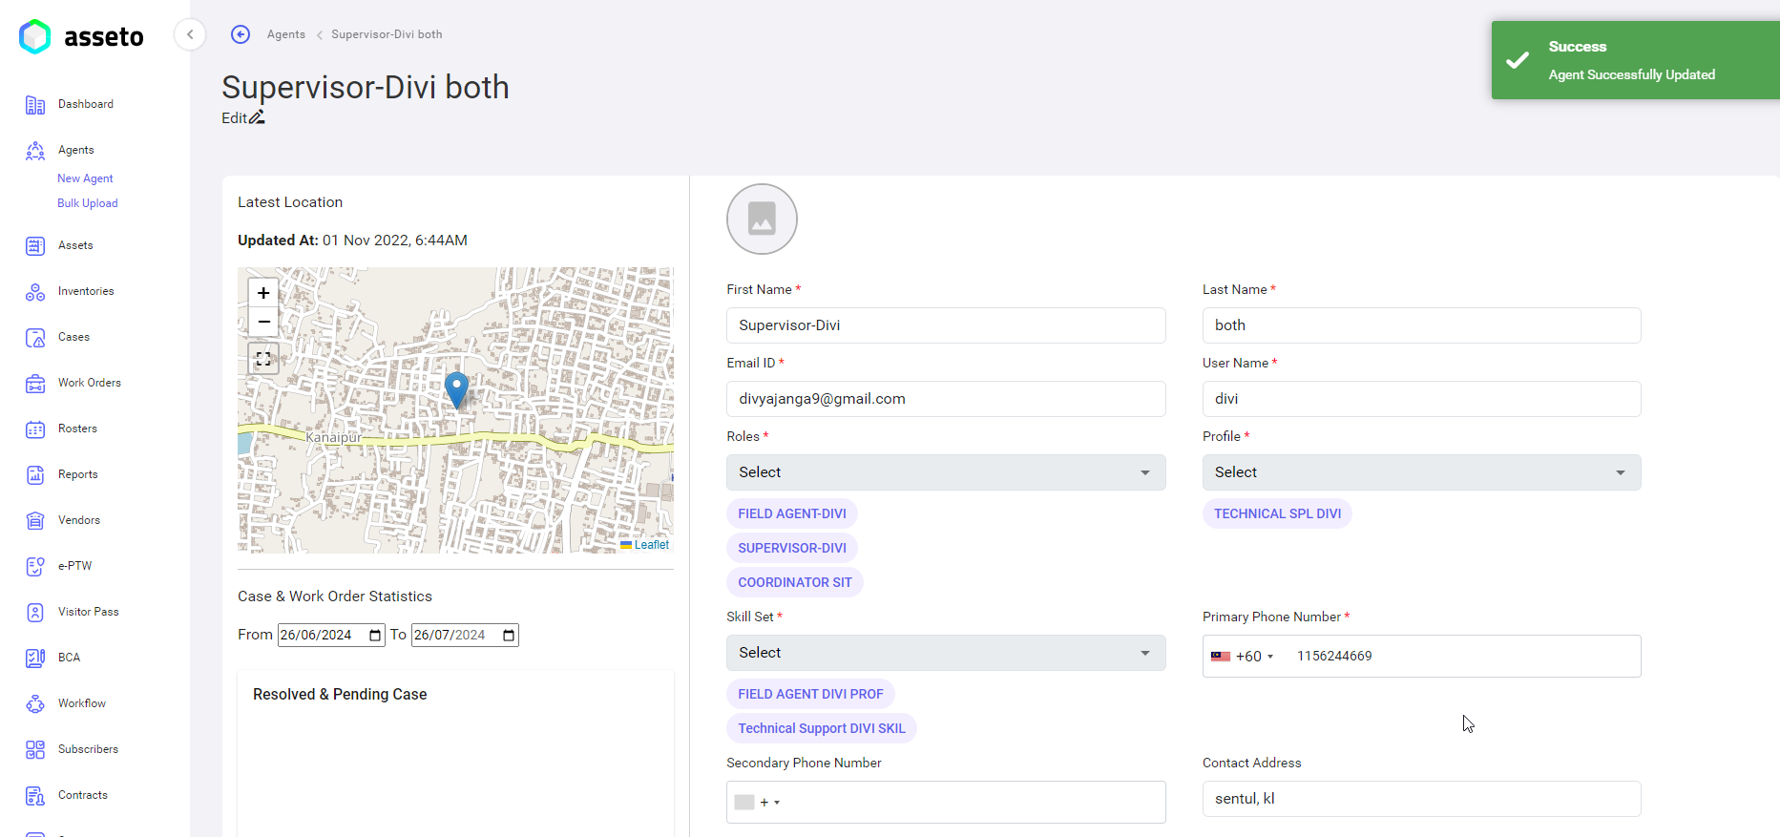Click the Contracts sidebar icon
The image size is (1780, 837).
35,796
